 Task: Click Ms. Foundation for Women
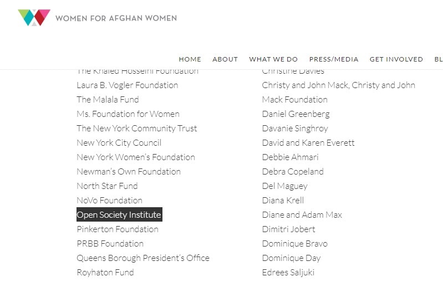128,114
